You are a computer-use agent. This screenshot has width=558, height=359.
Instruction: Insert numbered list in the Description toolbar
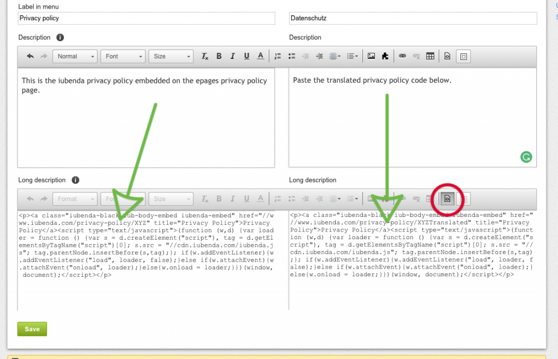277,56
